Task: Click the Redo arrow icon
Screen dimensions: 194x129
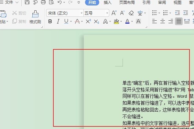Action: (x=70, y=2)
